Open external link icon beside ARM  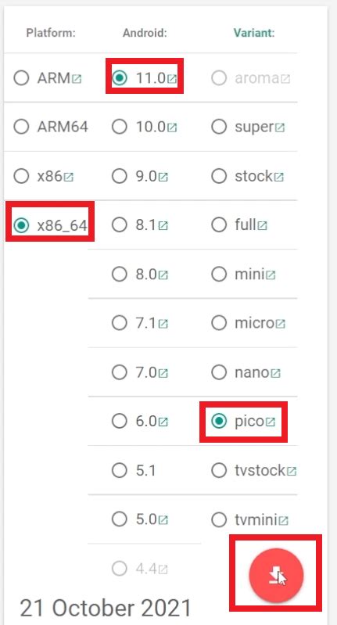pos(77,79)
